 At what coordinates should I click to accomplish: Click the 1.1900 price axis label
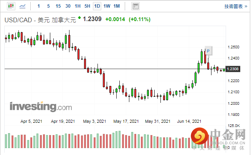click(233, 115)
